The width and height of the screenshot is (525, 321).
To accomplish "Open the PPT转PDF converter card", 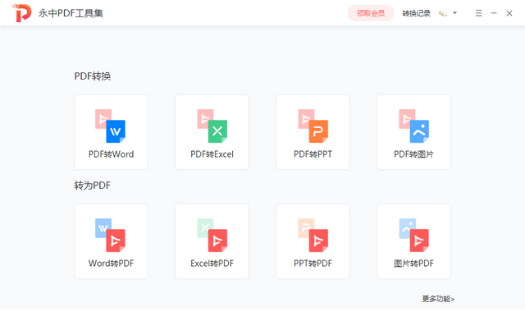I will (x=313, y=241).
